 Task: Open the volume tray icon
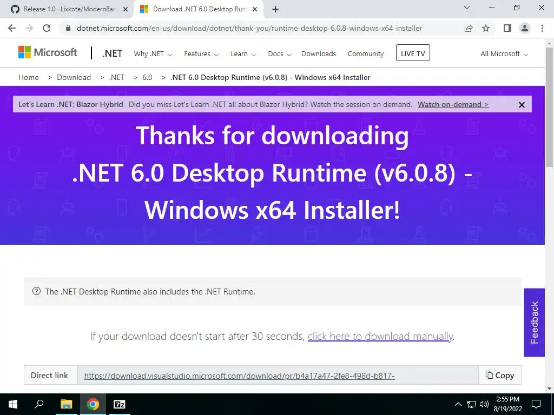pyautogui.click(x=484, y=404)
